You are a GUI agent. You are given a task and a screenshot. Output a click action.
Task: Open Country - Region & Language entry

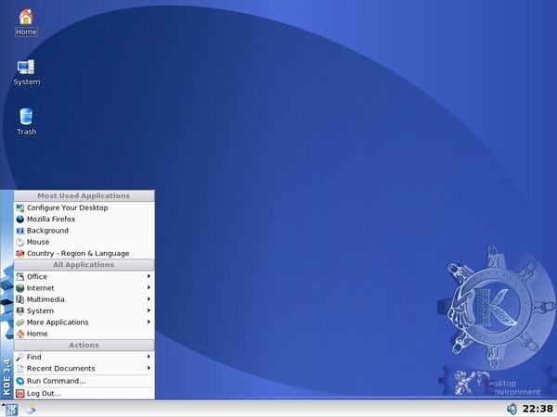coord(84,254)
